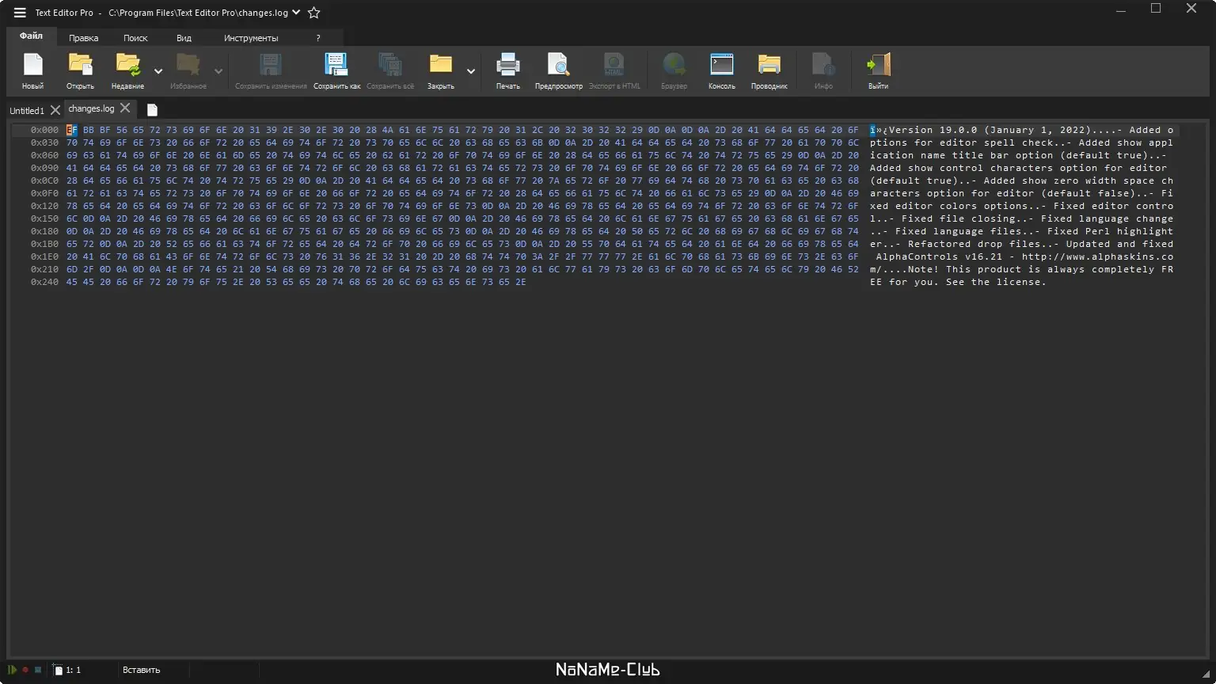Click decoded line 'EE for you. See the license.'
This screenshot has width=1216, height=684.
coord(958,282)
